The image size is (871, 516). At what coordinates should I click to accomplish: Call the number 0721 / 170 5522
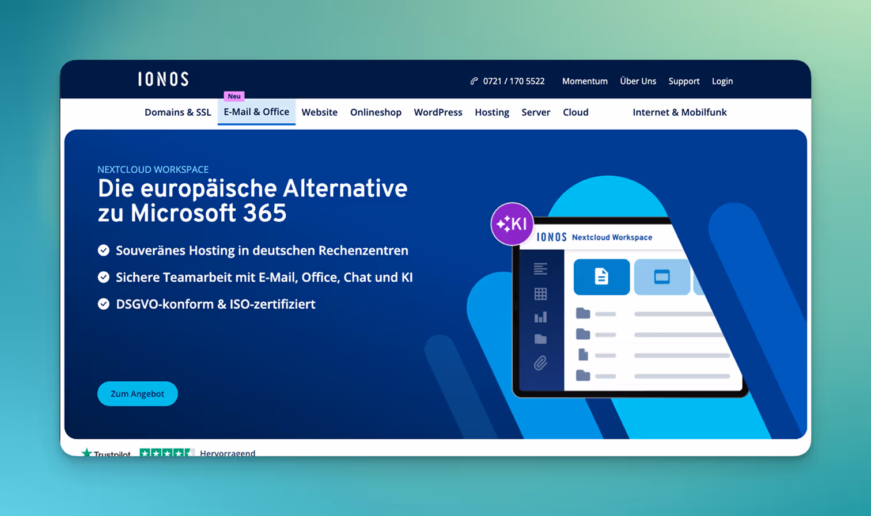(x=514, y=81)
